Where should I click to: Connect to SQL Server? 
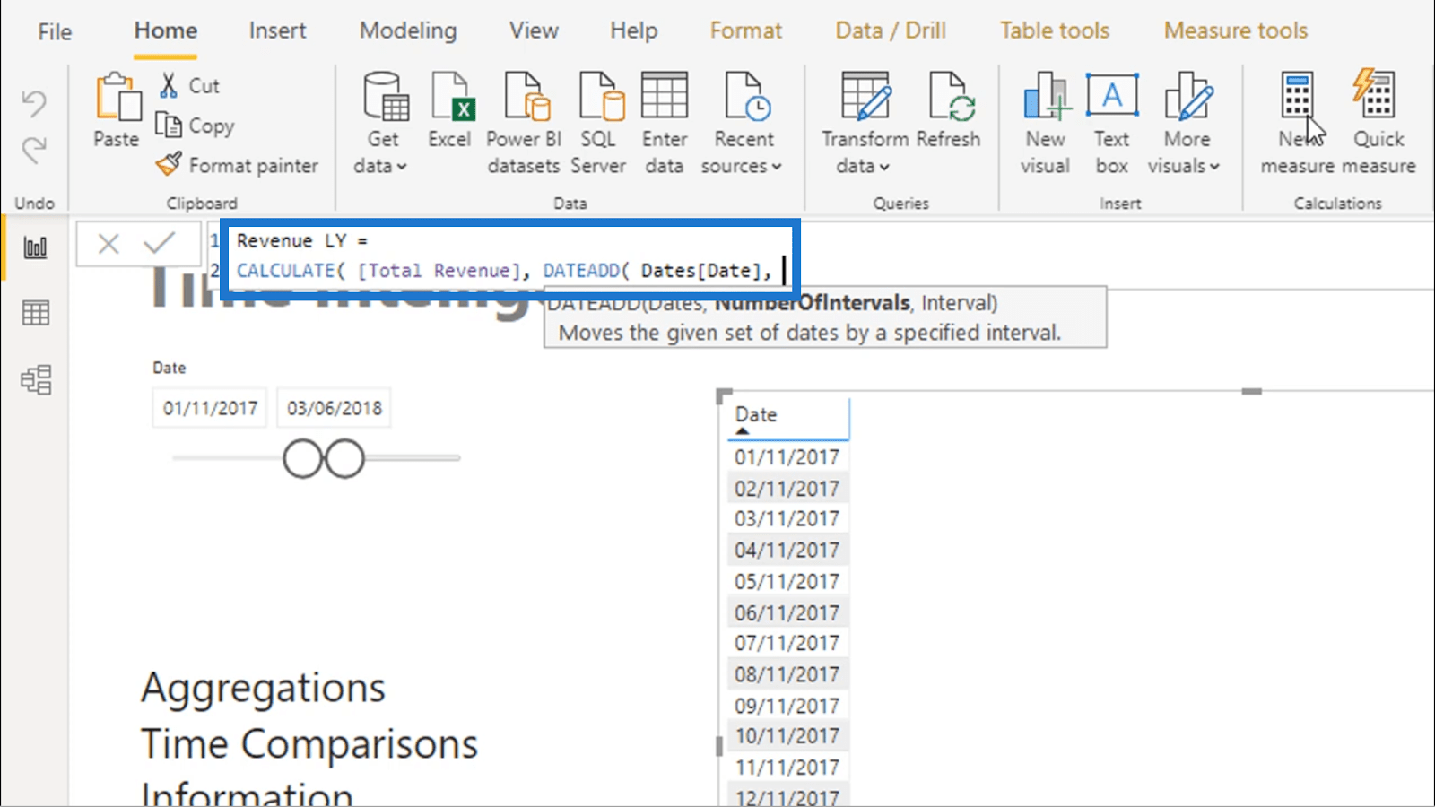point(598,124)
